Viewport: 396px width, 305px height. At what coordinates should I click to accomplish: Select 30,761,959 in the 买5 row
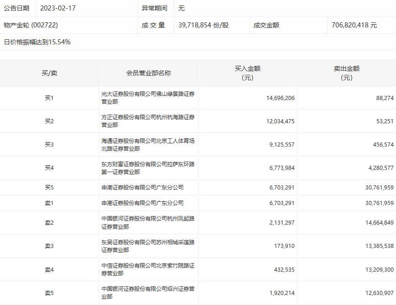pyautogui.click(x=380, y=188)
